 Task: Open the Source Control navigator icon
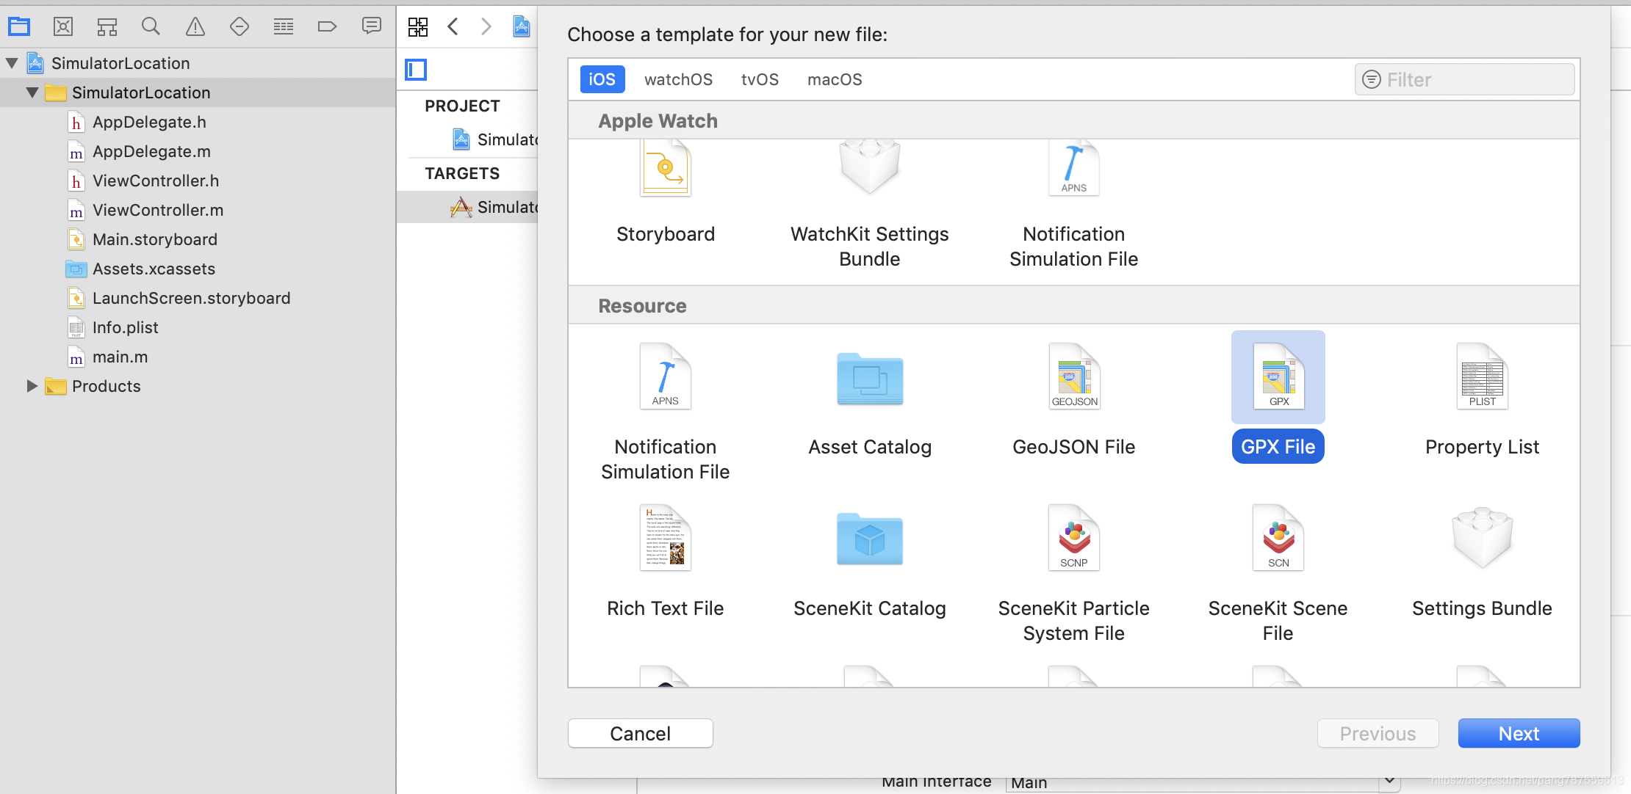(x=63, y=27)
